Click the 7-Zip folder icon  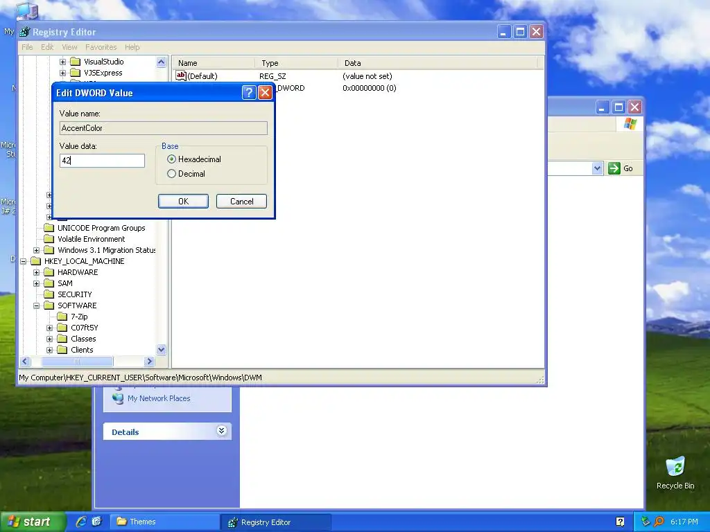pos(62,317)
